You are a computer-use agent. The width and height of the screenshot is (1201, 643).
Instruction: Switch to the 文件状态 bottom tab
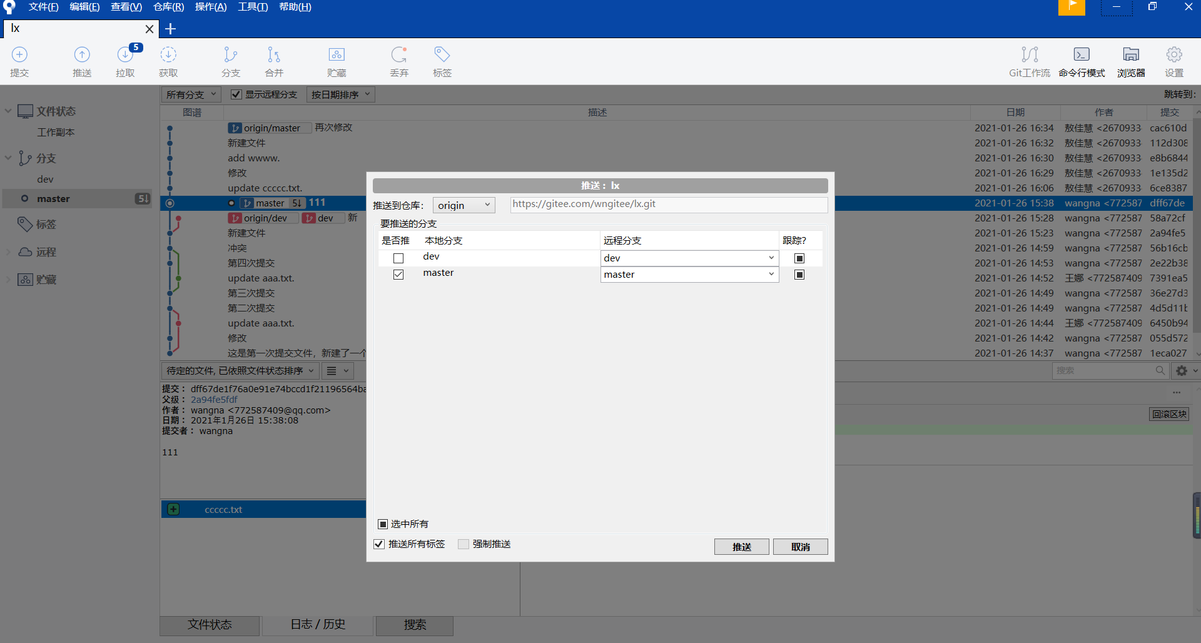[x=210, y=625]
